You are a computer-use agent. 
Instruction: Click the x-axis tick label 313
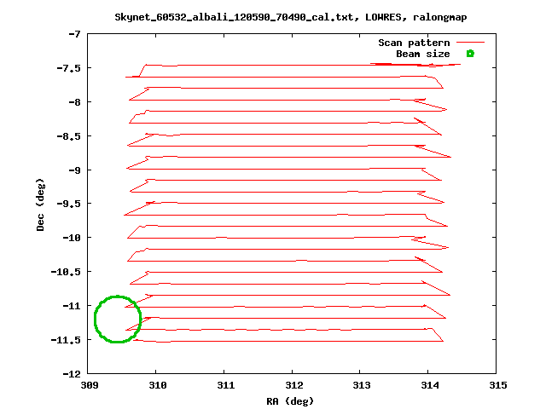362,385
